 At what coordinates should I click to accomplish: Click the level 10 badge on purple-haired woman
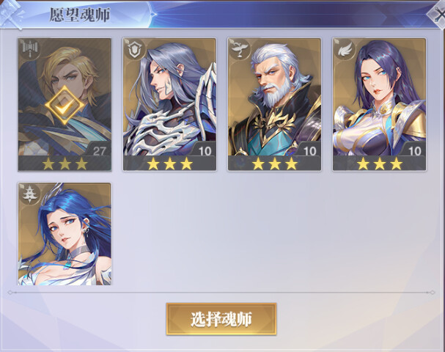(x=414, y=150)
